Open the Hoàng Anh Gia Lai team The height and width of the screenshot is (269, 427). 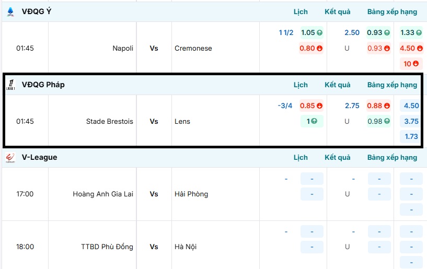pyautogui.click(x=103, y=194)
